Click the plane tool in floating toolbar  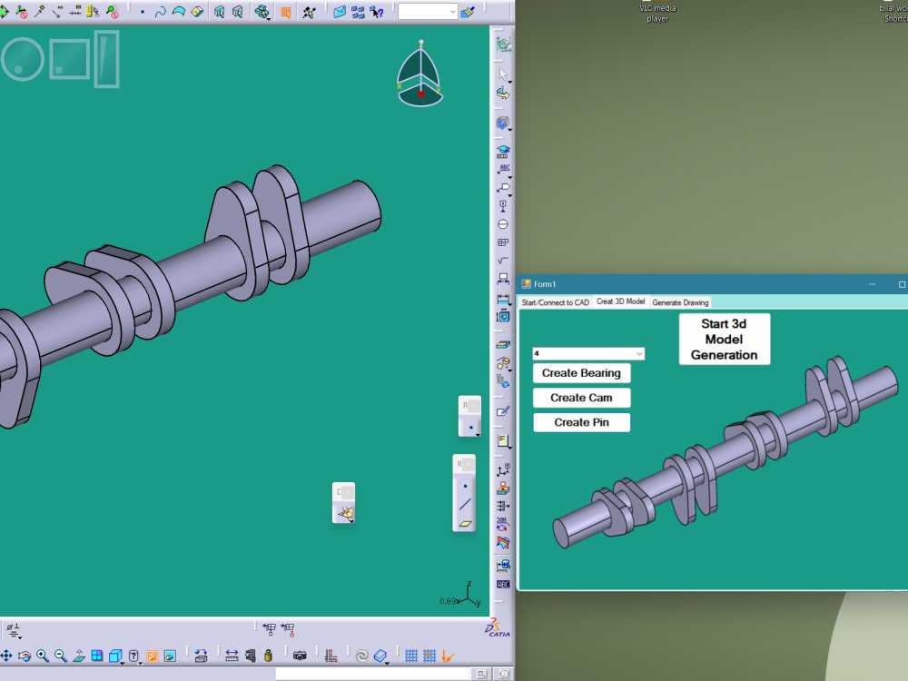(x=465, y=524)
